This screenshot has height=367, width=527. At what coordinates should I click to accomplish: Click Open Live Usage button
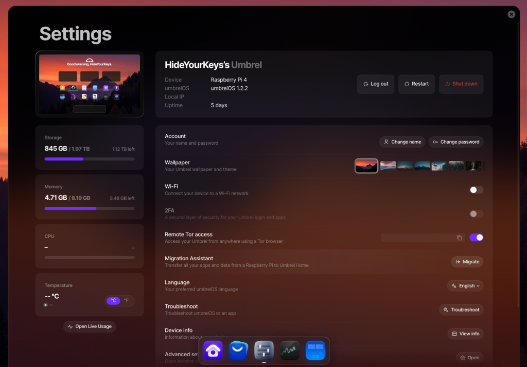coord(90,326)
